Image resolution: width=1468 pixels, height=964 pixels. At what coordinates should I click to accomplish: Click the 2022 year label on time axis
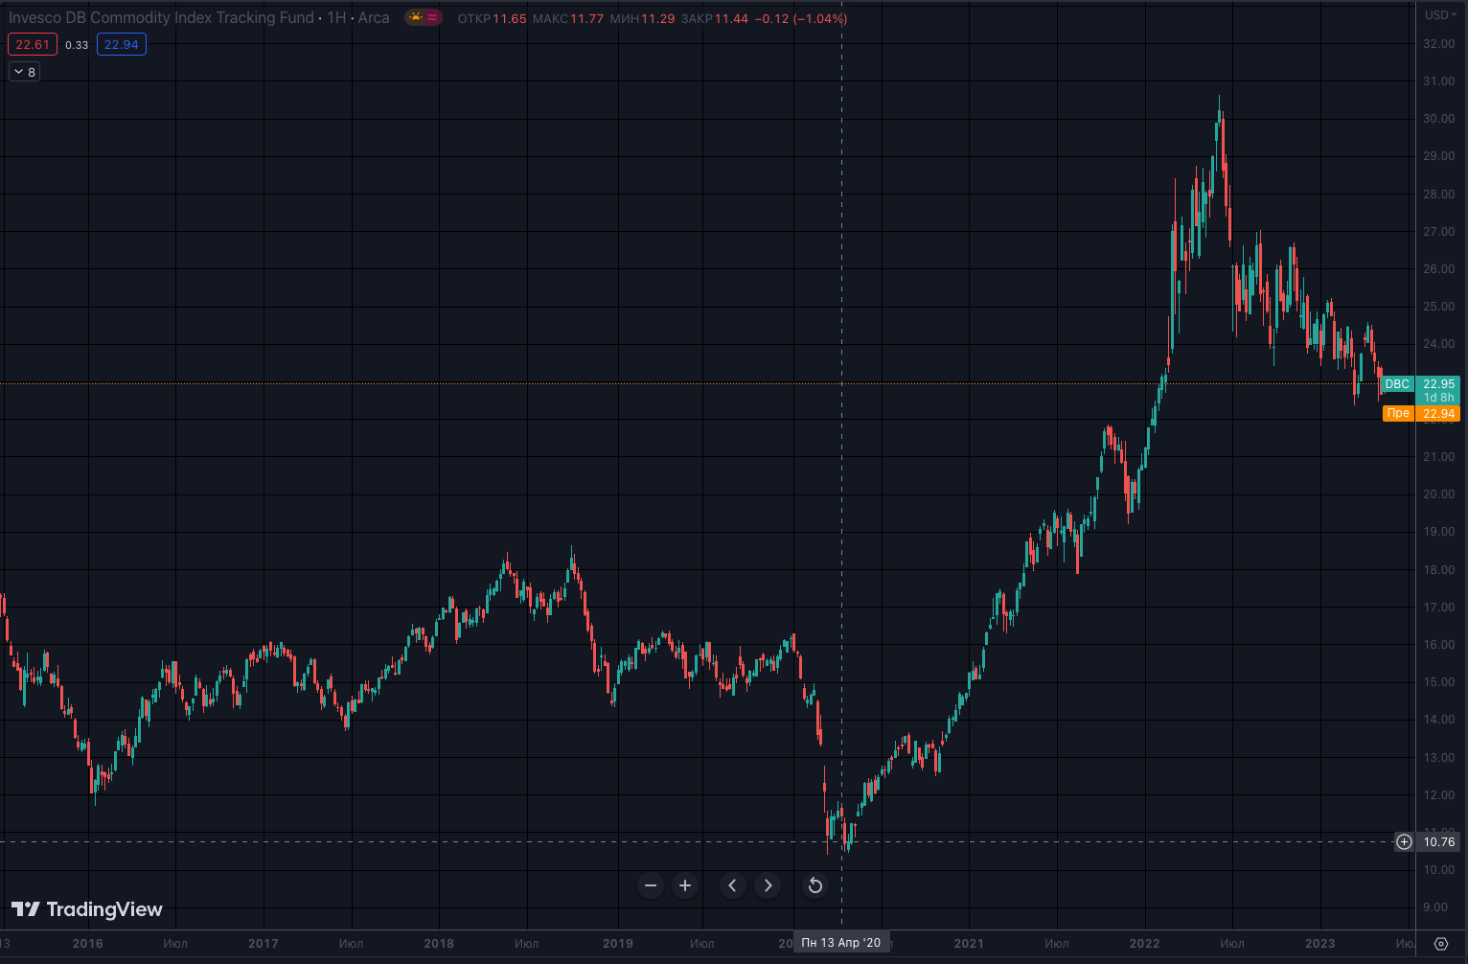[x=1144, y=943]
